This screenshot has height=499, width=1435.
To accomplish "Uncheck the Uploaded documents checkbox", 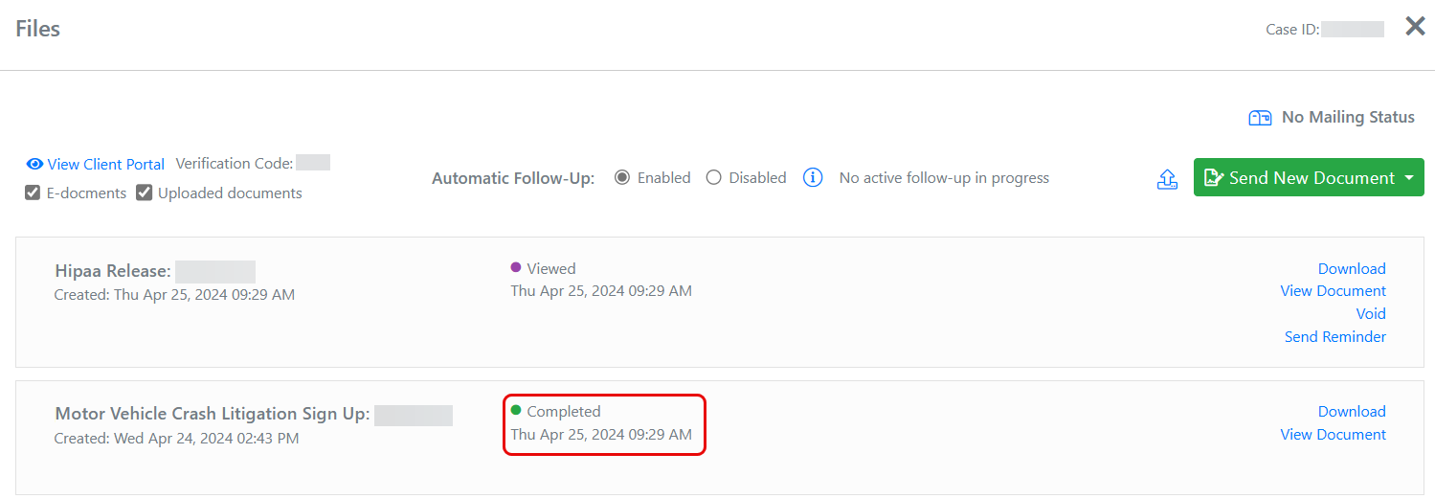I will coord(145,193).
